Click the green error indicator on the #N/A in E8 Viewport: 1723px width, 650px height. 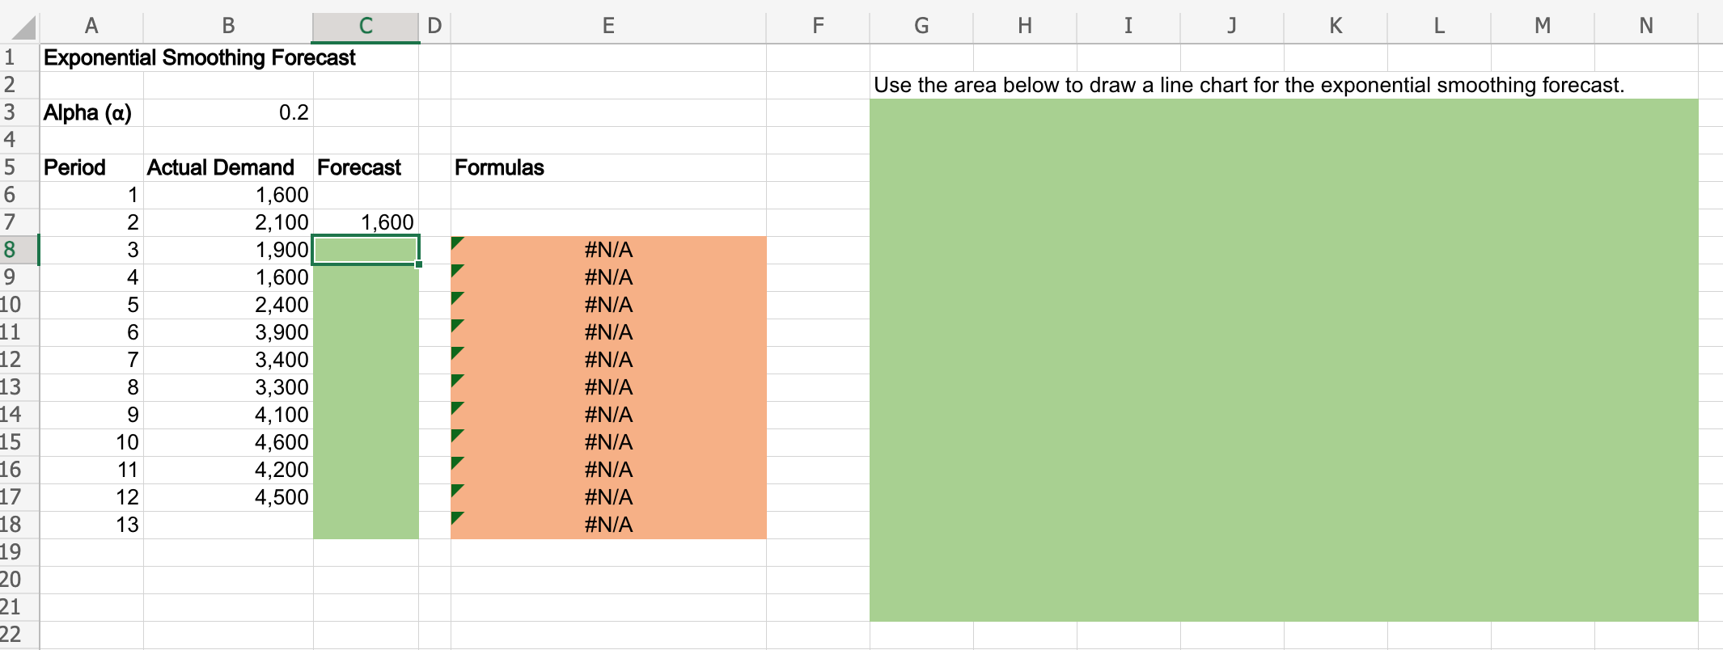tap(458, 245)
